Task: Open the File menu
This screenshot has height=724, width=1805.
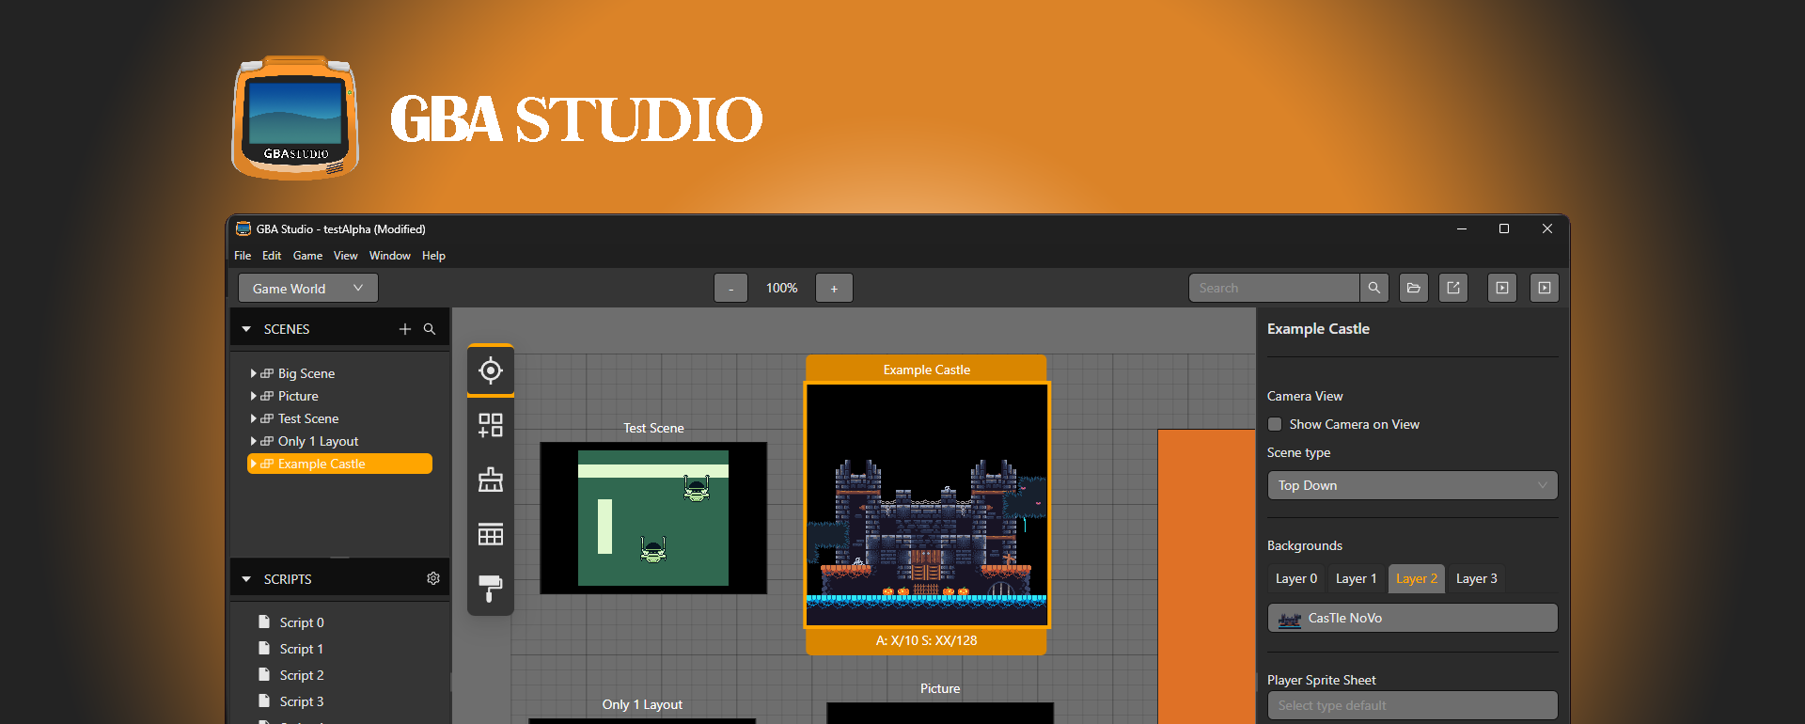Action: pos(243,256)
